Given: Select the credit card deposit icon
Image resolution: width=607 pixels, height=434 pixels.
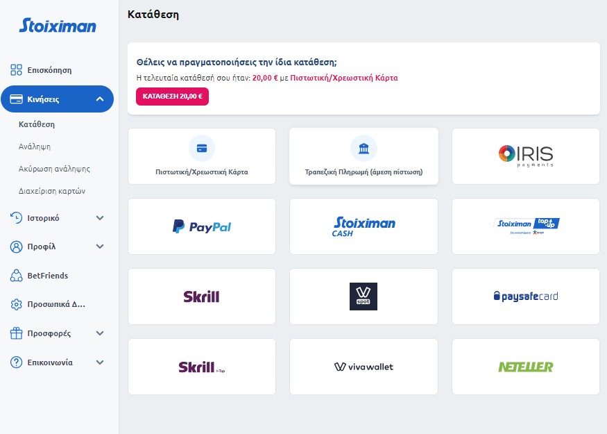Looking at the screenshot, I should click(202, 148).
